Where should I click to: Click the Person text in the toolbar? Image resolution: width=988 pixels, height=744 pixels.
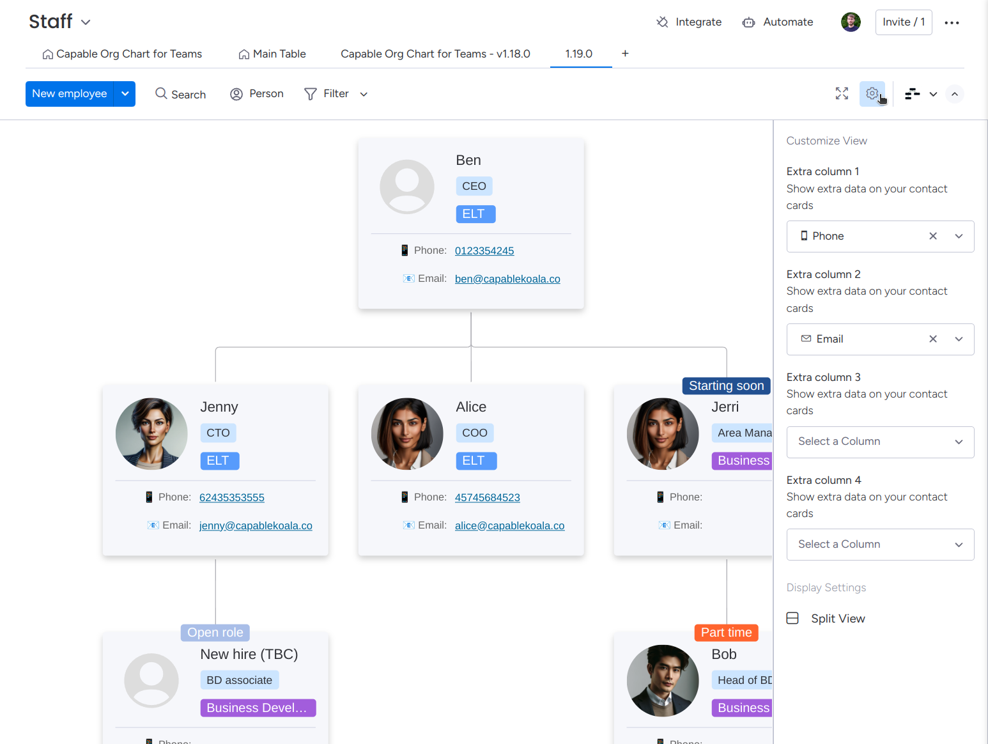(x=266, y=94)
